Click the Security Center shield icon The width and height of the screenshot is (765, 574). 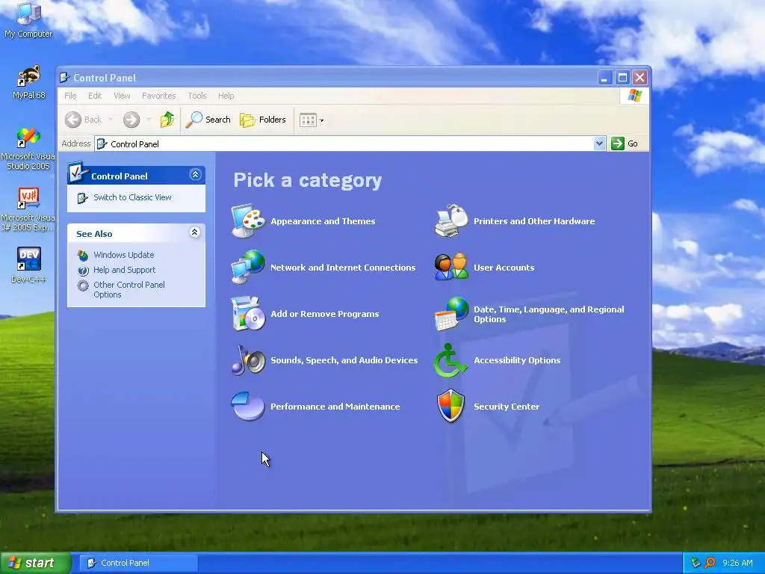450,406
